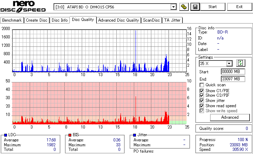253x154 pixels.
Task: Click the blue Jitter legend square
Action: (135, 135)
